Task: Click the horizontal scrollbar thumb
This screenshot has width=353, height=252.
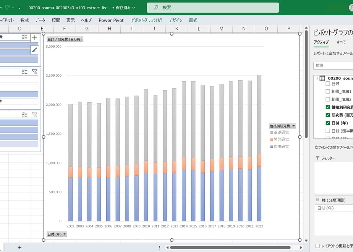Action: [230, 247]
